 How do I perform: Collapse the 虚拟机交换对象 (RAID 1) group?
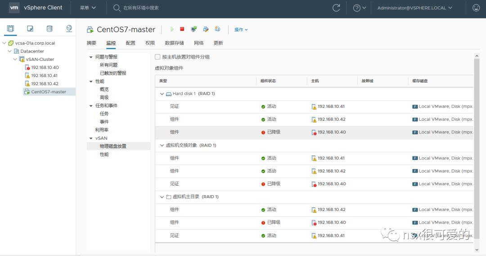point(162,145)
